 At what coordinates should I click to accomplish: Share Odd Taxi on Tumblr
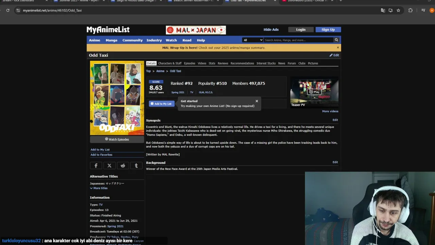(x=136, y=165)
